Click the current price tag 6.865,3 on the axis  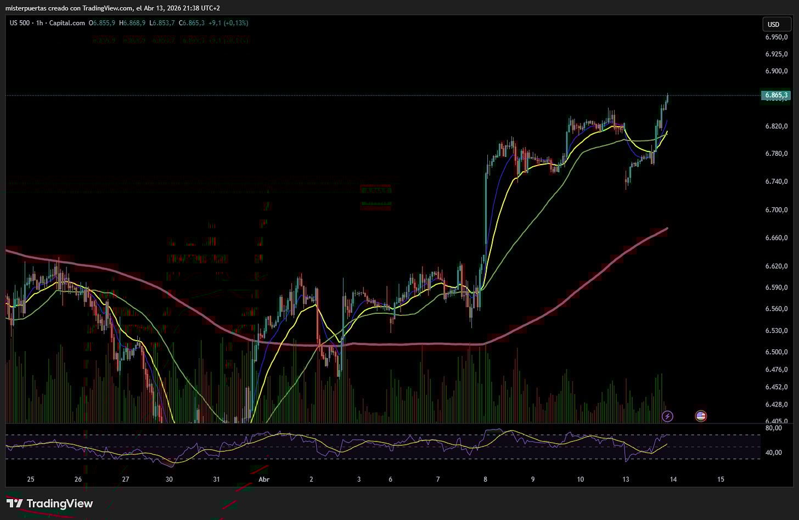[x=776, y=95]
